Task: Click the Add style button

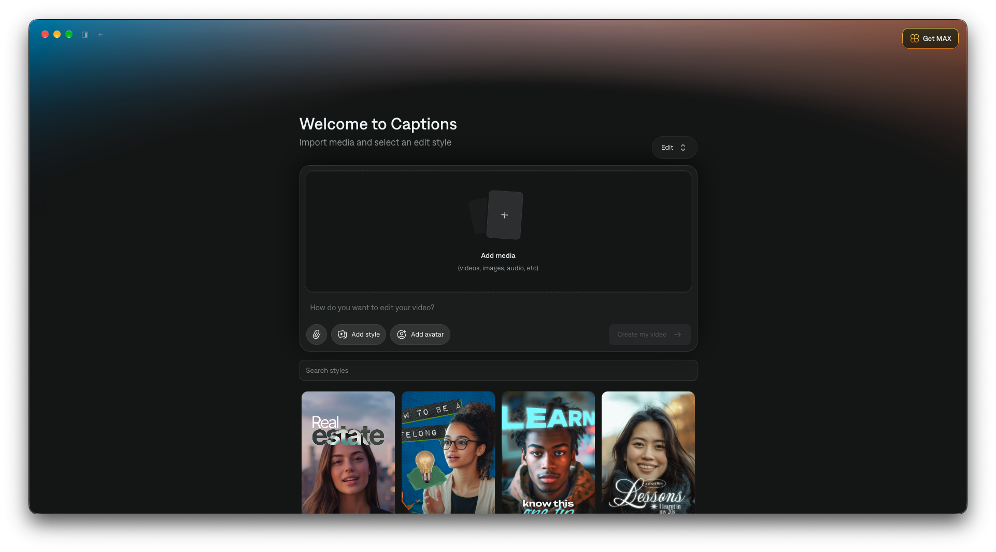Action: [x=359, y=335]
